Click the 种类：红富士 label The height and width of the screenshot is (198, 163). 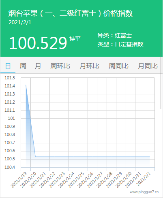coord(115,35)
